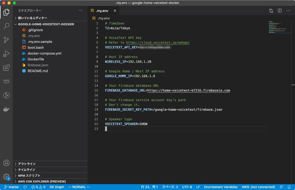Expand the タイムライン section
This screenshot has width=295, height=190.
click(x=27, y=170)
